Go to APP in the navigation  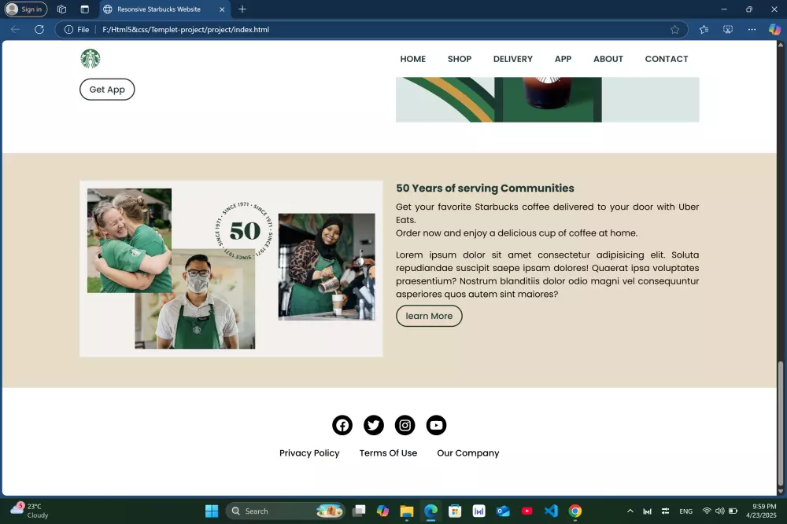pos(563,59)
